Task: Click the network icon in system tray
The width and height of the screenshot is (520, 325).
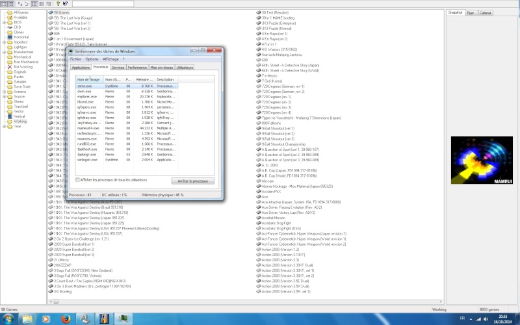Action: coord(478,319)
